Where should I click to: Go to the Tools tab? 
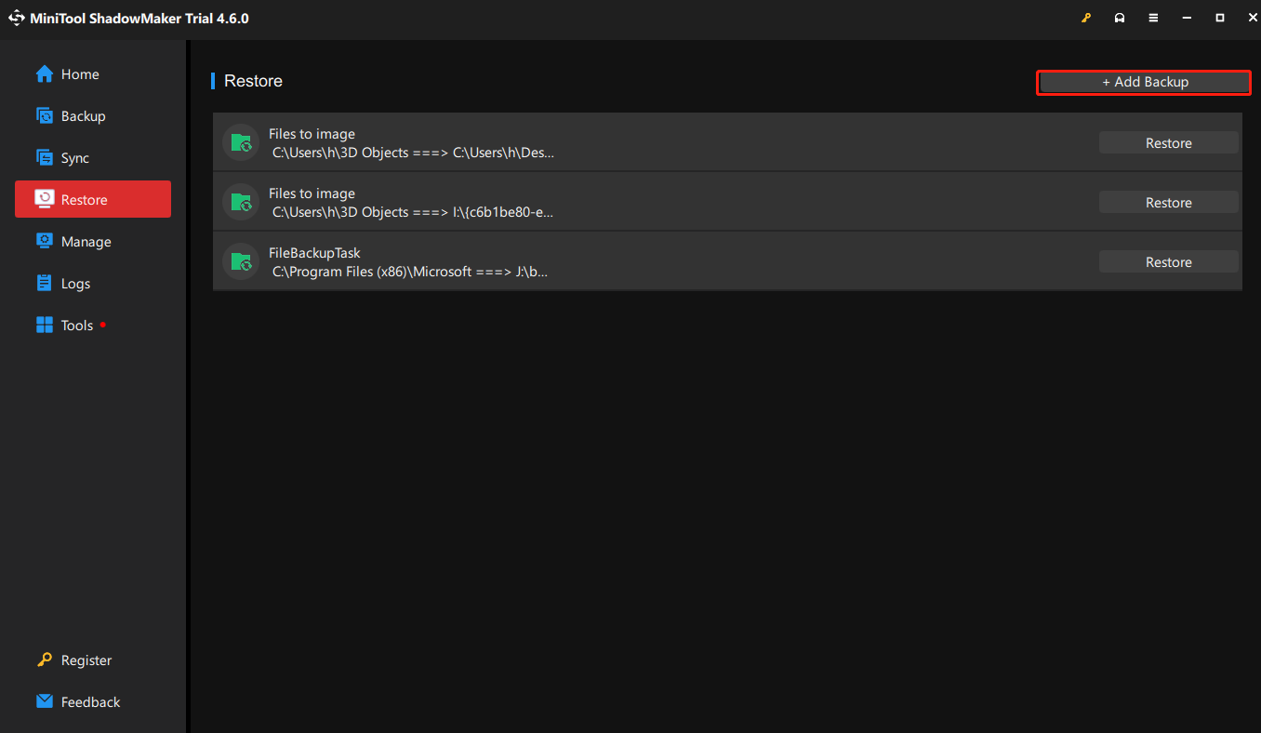pos(77,326)
